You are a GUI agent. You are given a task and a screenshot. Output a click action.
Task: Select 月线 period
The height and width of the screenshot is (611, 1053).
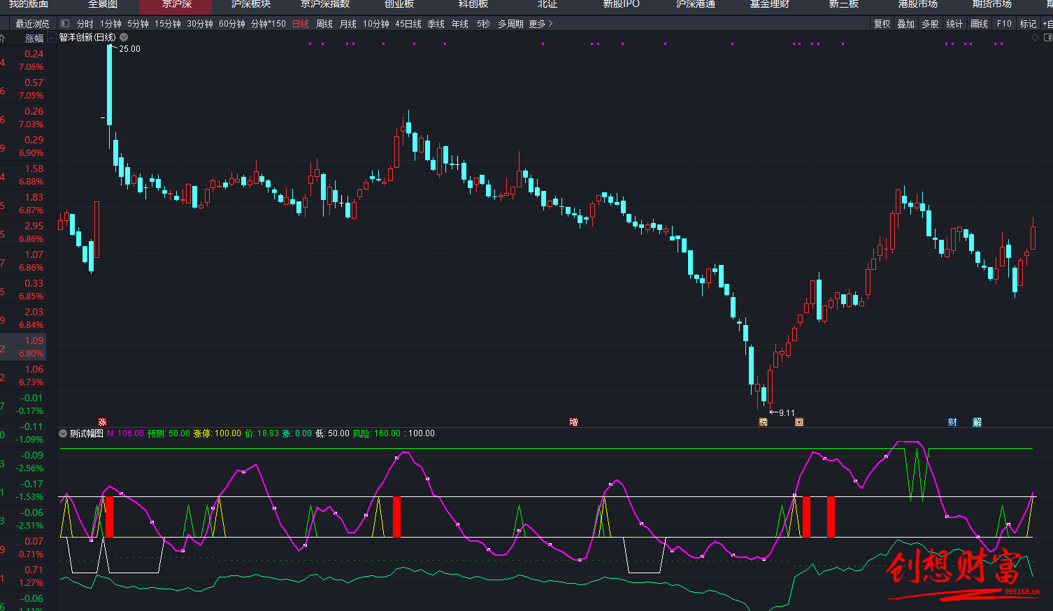tap(348, 24)
